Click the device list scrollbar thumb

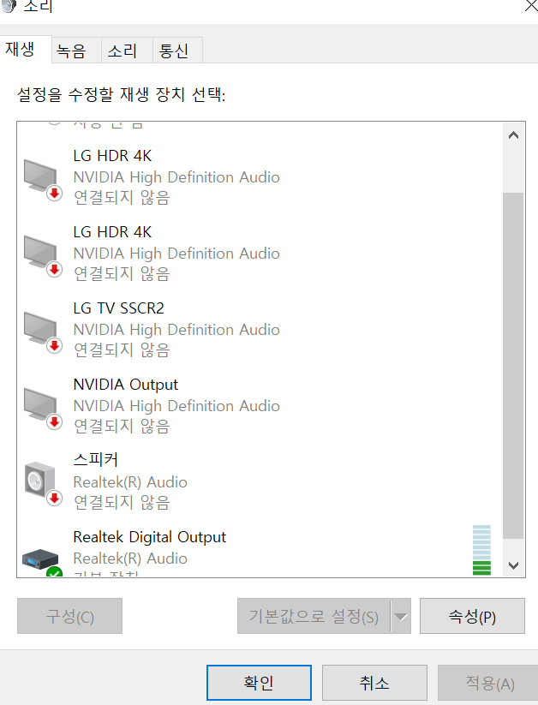point(513,366)
